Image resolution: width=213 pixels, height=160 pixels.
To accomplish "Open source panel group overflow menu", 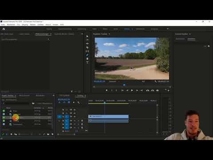I will (82, 34).
